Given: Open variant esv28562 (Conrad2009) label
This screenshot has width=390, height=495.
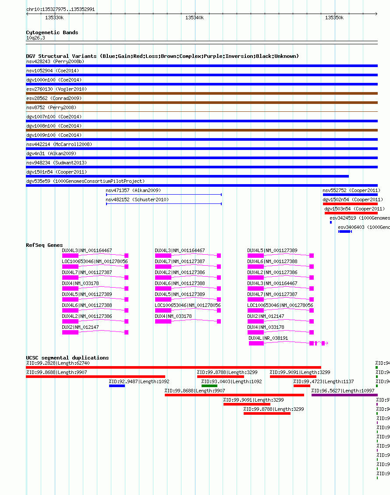Looking at the screenshot, I should [x=54, y=98].
